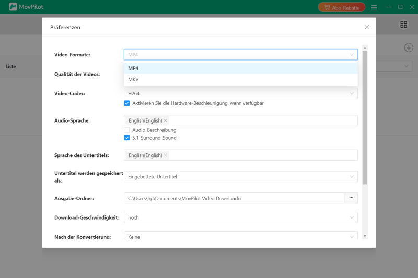The width and height of the screenshot is (418, 278).
Task: Open the Download-Geschwindigkeit dropdown
Action: pos(241,217)
